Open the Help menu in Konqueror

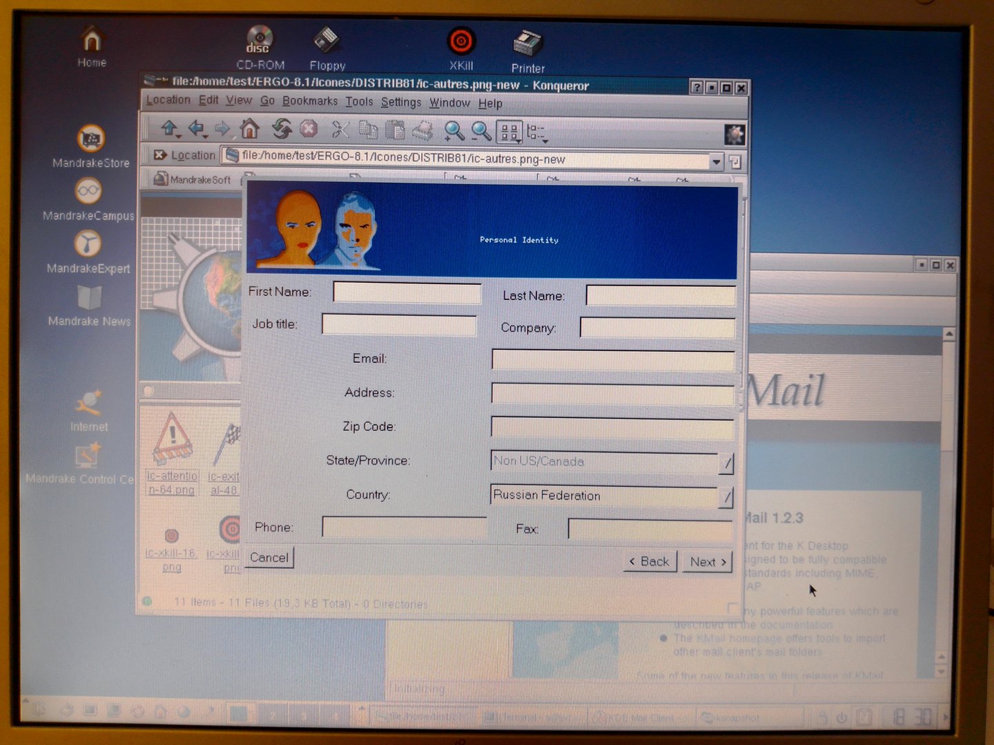tap(490, 103)
